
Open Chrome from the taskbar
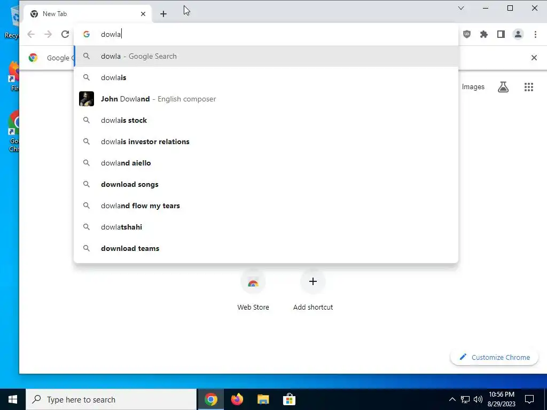tap(210, 399)
